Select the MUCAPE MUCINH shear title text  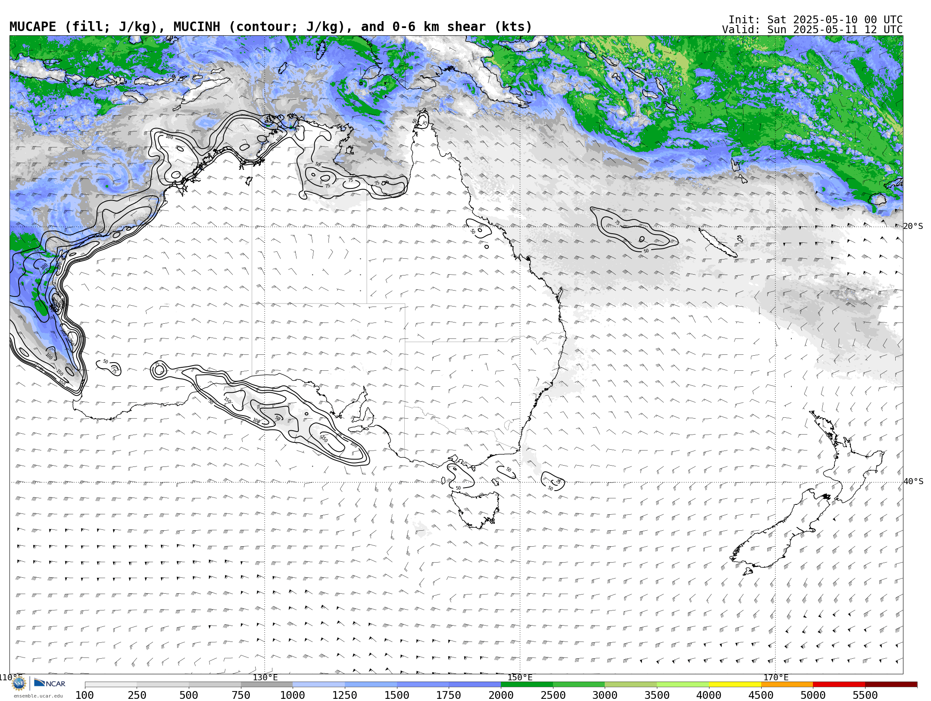pos(271,27)
